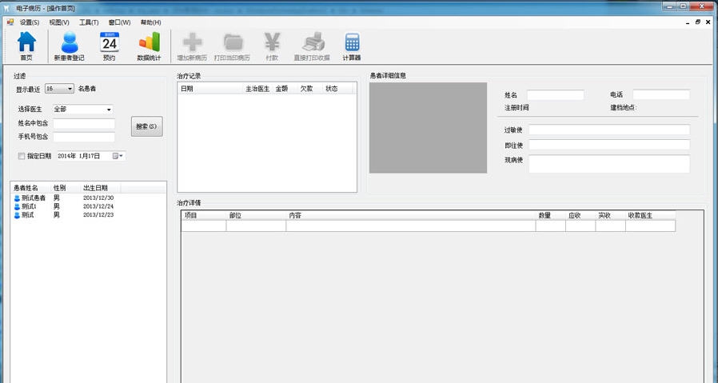This screenshot has width=718, height=383.
Task: Click the app icon in the title bar
Action: [7, 8]
